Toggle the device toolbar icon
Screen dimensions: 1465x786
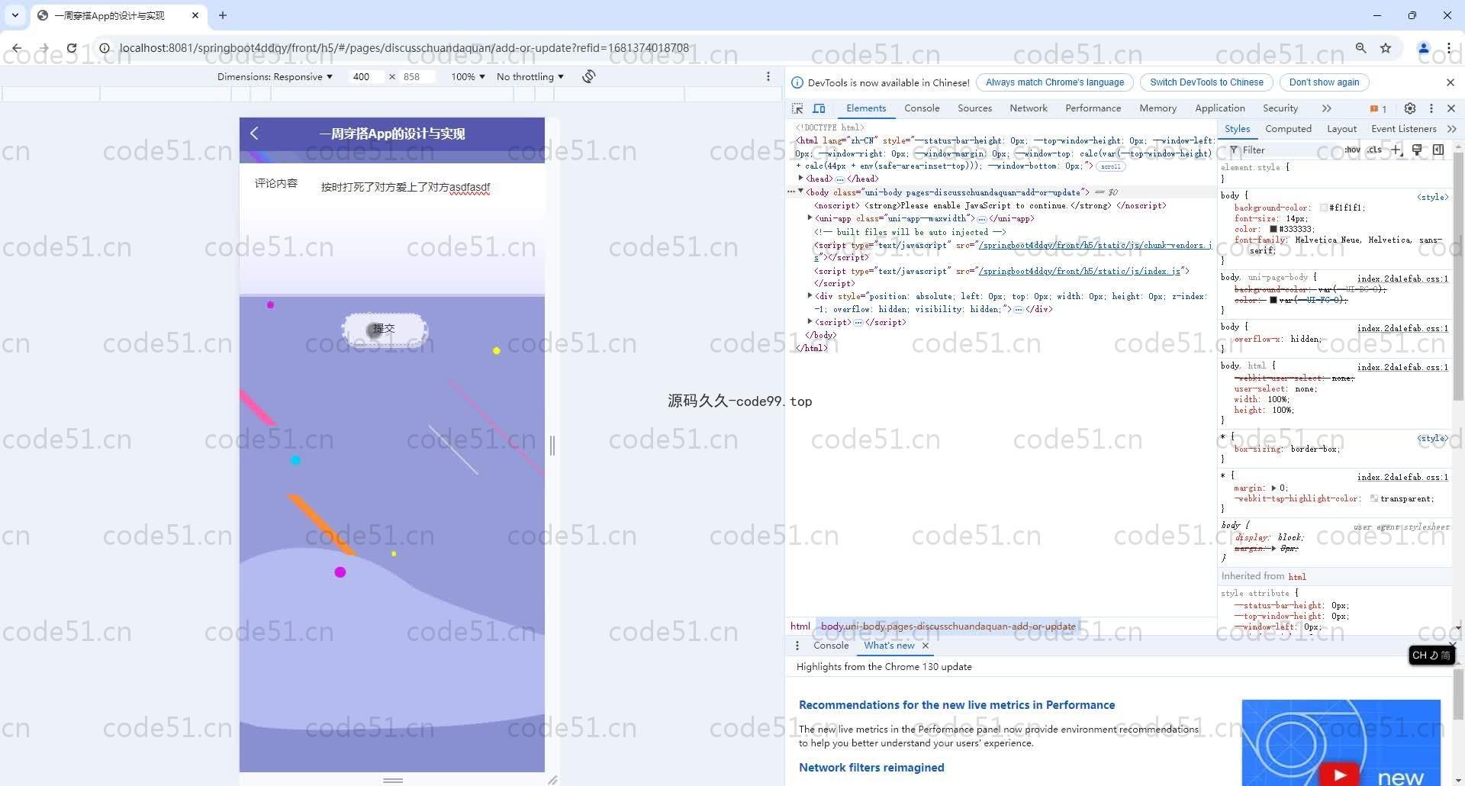coord(819,108)
